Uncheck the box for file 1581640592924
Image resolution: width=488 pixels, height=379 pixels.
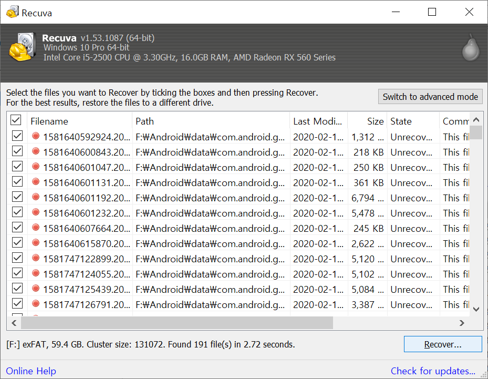[17, 136]
